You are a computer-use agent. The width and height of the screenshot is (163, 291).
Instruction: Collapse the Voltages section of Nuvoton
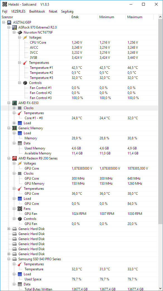(x=19, y=37)
